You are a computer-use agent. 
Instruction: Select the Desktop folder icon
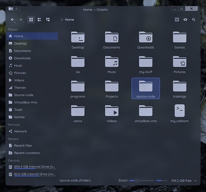pos(78,37)
